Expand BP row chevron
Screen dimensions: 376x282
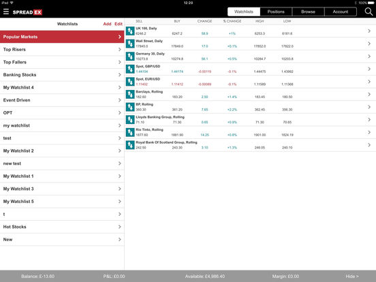click(369, 107)
